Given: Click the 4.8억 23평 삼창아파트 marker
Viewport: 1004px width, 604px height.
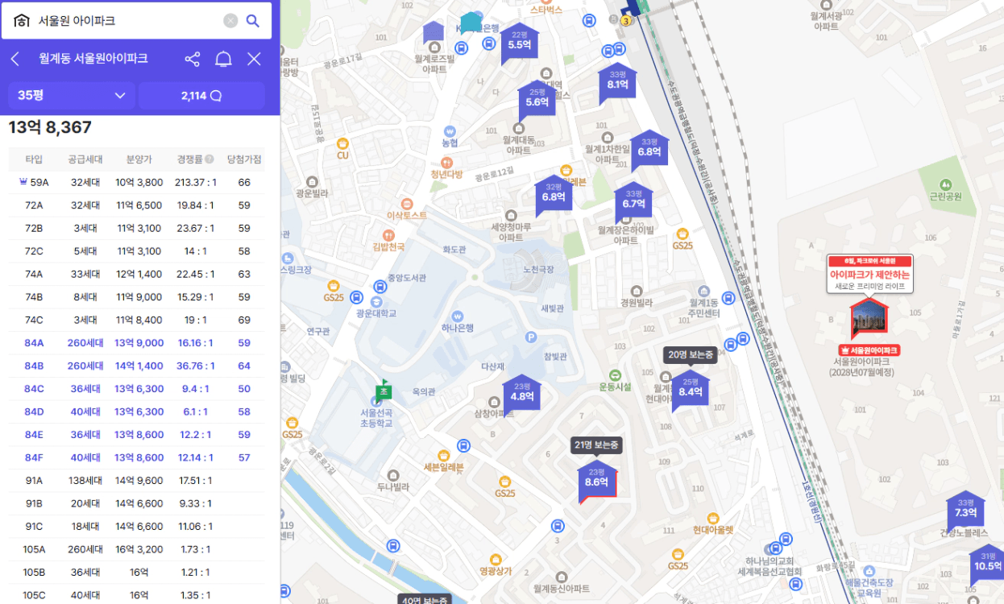Looking at the screenshot, I should click(x=522, y=395).
